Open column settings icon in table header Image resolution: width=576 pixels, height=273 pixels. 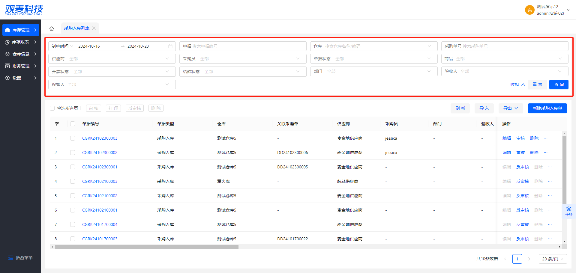click(x=57, y=124)
